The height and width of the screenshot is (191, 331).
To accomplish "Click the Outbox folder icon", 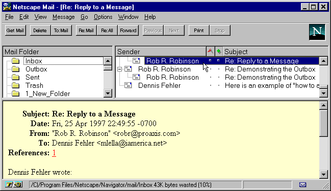I will [x=16, y=69].
